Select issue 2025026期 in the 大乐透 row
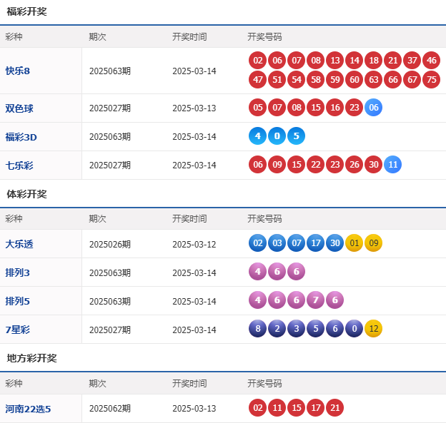This screenshot has height=423, width=446. coord(110,244)
